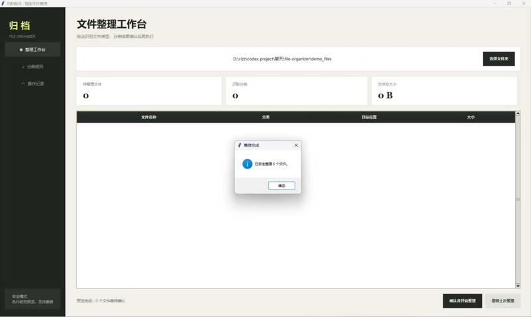Maximize the main window

pos(508,3)
